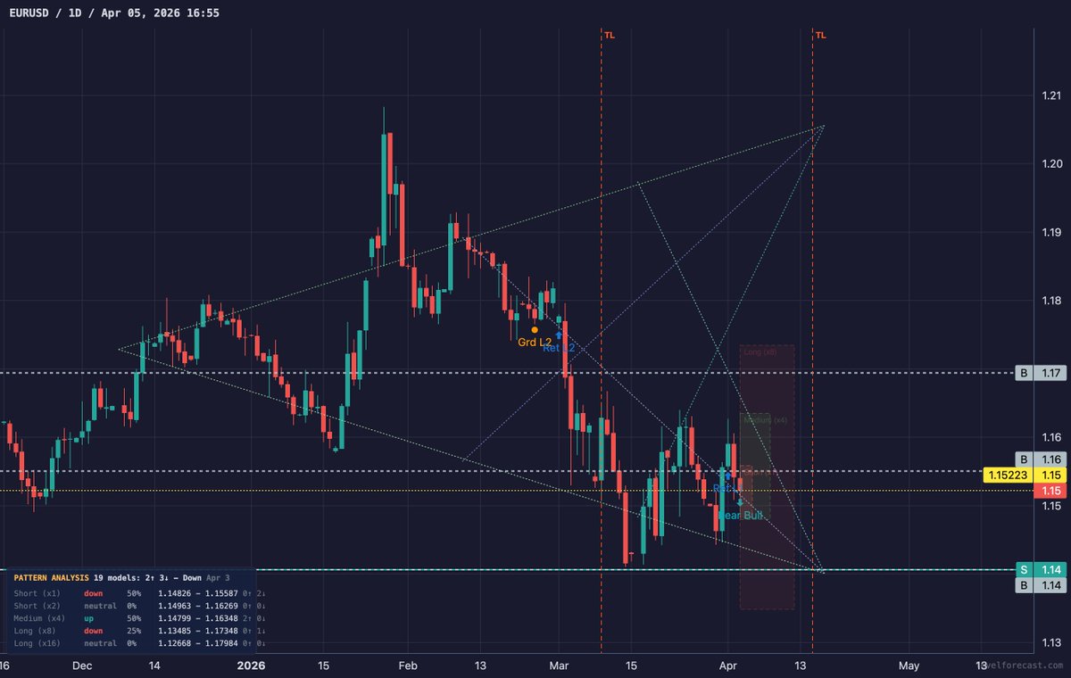This screenshot has width=1071, height=678.
Task: Click the TL label on the April dashed line
Action: point(821,36)
